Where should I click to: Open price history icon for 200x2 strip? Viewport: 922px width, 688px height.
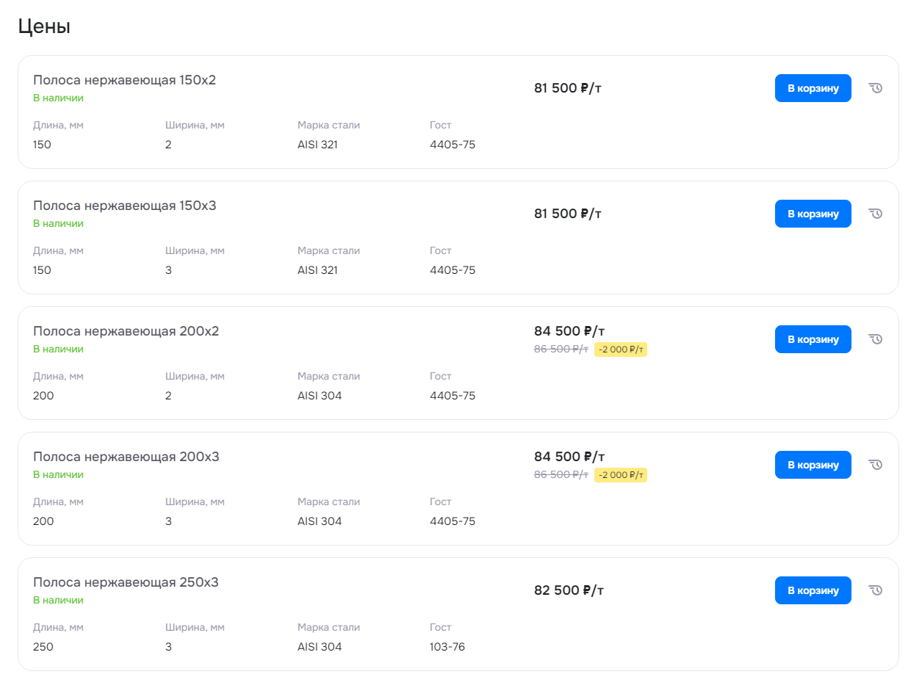point(875,339)
